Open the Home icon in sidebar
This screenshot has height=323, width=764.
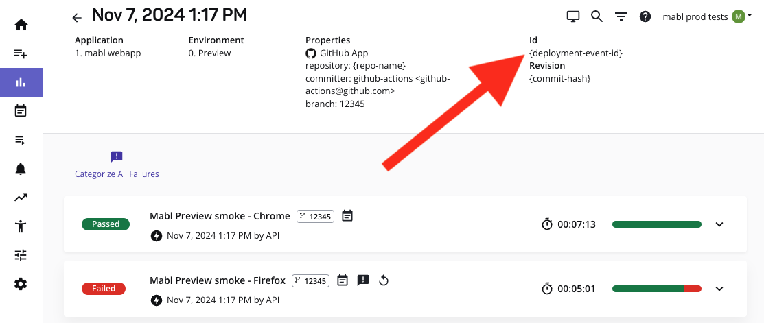click(x=21, y=25)
